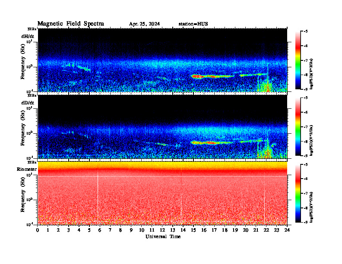Click the red emission band in dH/dt near 15 UT

197,76
